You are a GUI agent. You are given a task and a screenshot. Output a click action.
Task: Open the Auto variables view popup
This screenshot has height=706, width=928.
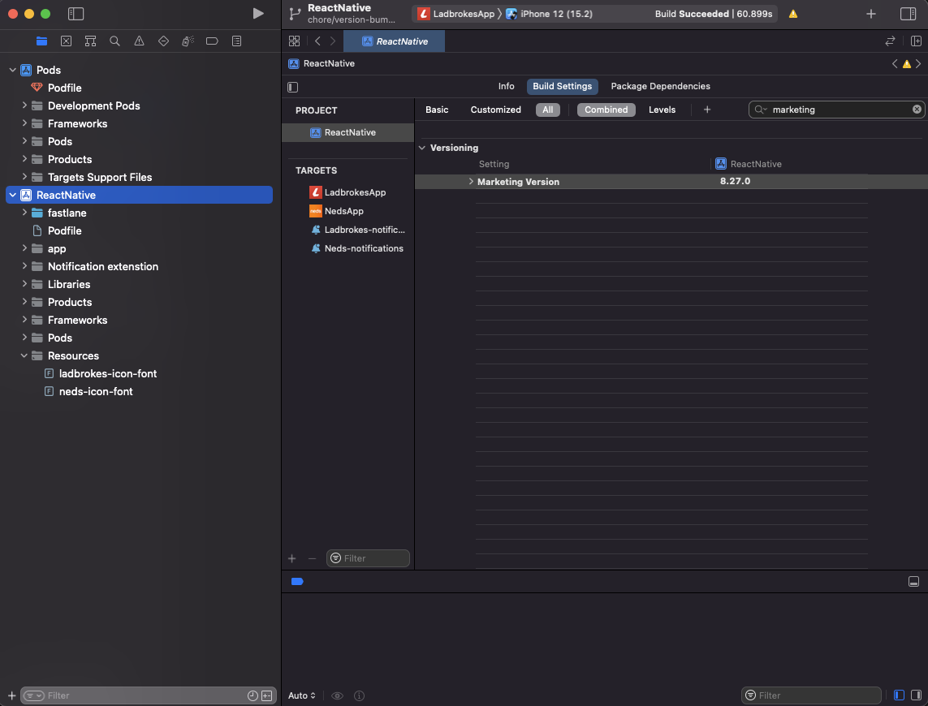pos(302,695)
